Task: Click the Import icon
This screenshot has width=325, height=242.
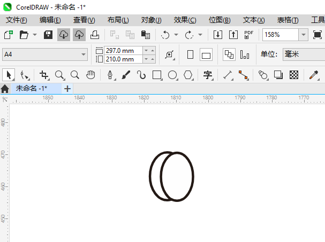Action: [x=218, y=35]
